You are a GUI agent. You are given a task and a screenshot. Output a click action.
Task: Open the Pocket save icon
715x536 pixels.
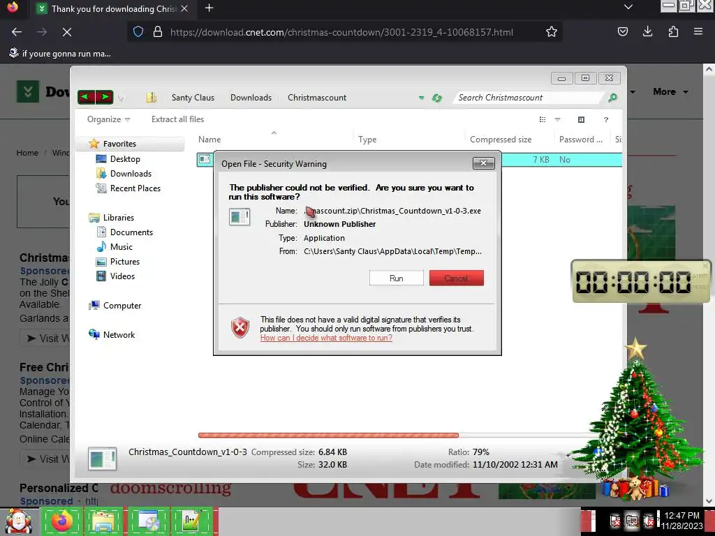point(622,32)
